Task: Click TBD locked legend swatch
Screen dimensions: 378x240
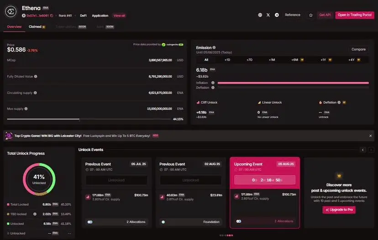Action: (8, 214)
